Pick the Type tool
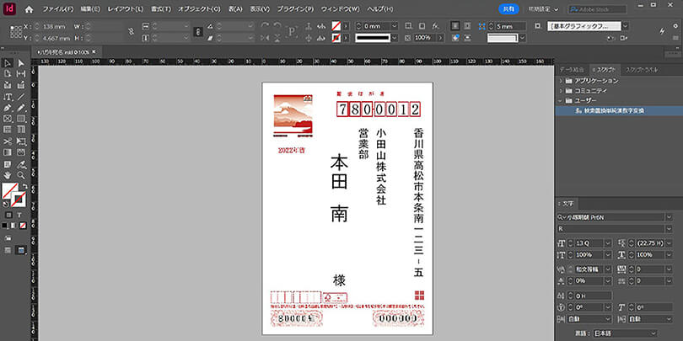 pyautogui.click(x=8, y=97)
